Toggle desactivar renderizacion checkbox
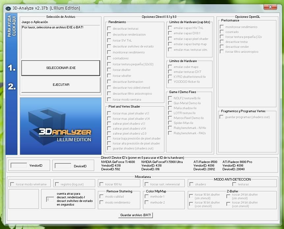Viewport: 284px width, 229px height. coord(109,34)
